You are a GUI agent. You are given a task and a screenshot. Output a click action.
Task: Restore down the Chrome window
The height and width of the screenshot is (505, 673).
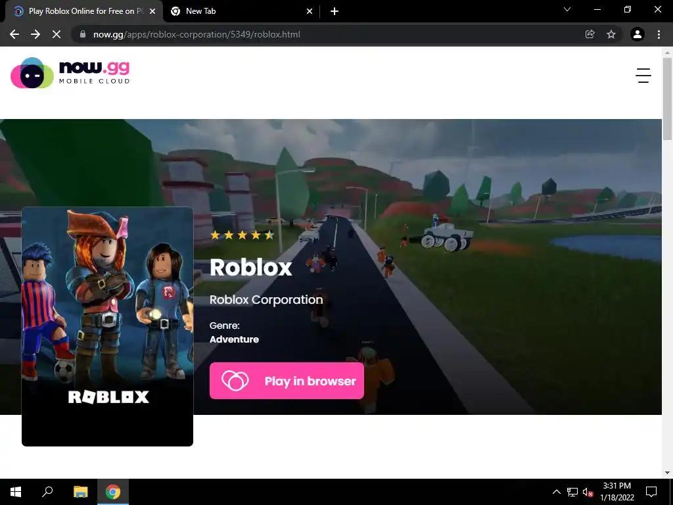click(x=628, y=9)
